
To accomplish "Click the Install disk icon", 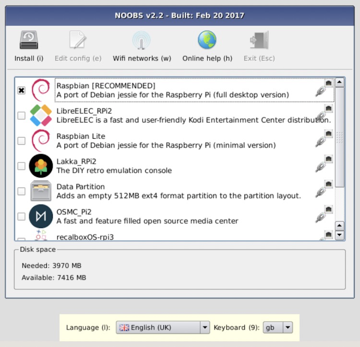I will 29,41.
